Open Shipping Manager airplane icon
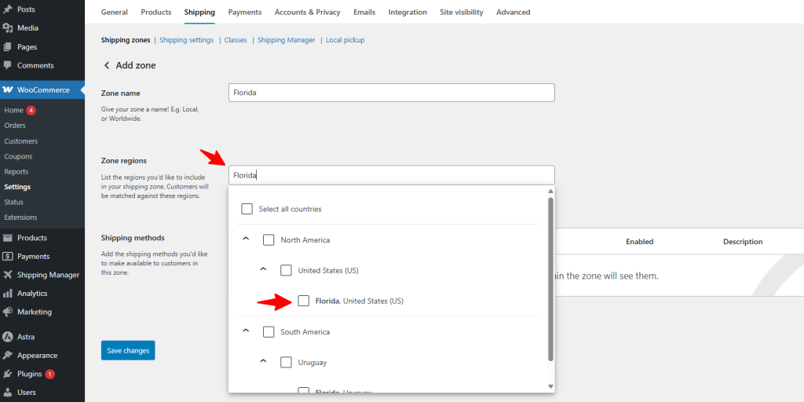The image size is (804, 402). [8, 275]
